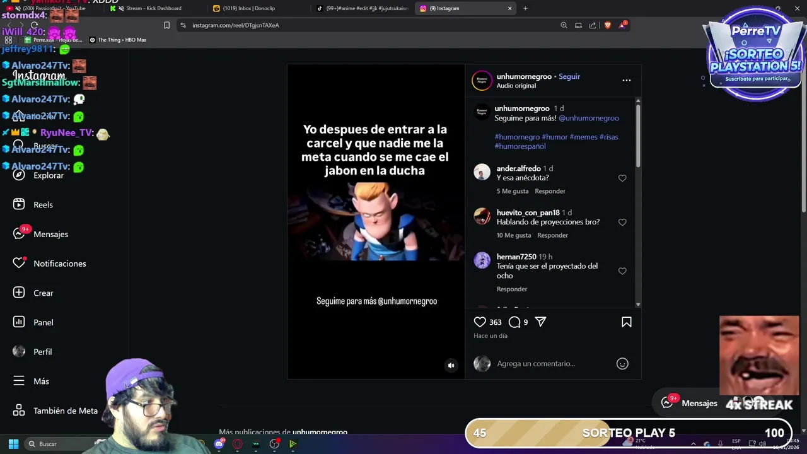Screen dimensions: 807x454
Task: Save the reel with bookmark icon
Action: (x=627, y=322)
